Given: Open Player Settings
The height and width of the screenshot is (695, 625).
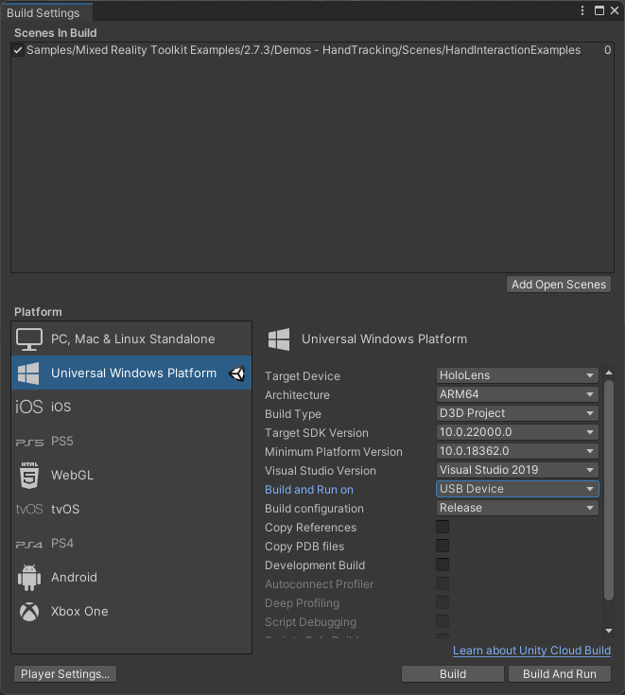Looking at the screenshot, I should tap(65, 674).
